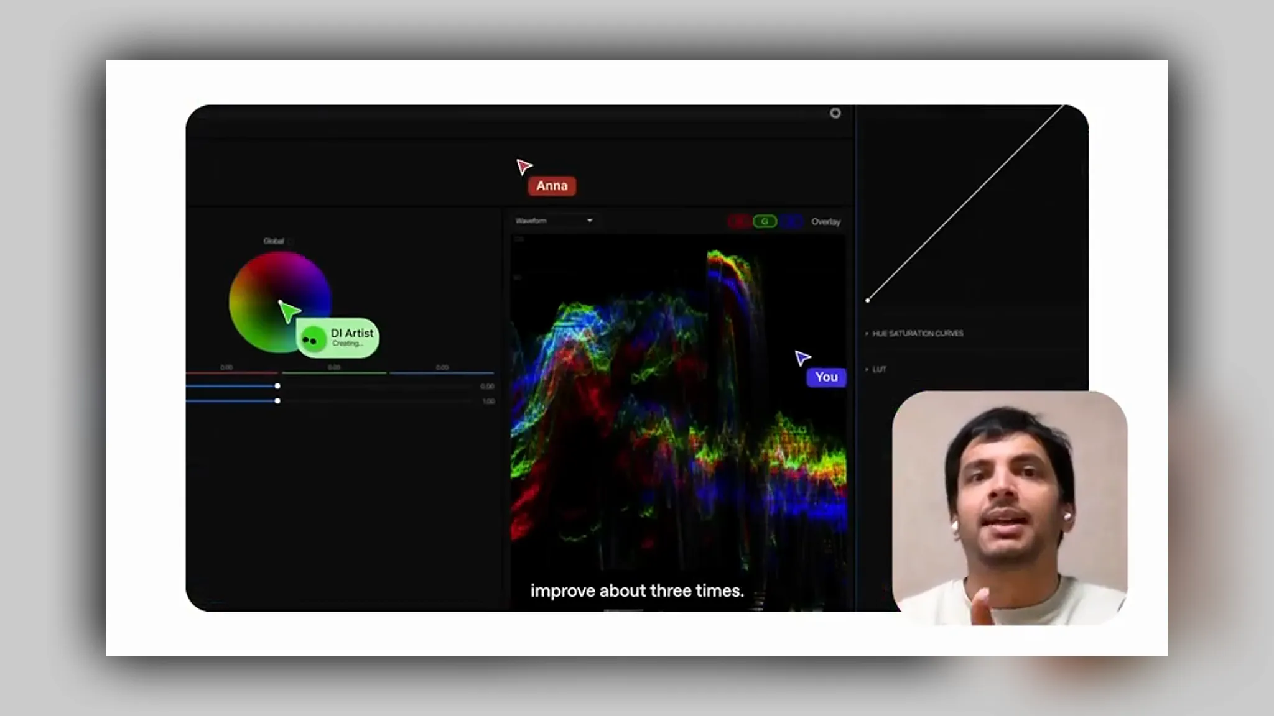Click the blue channel bar under the wheel
1274x716 pixels.
click(x=442, y=373)
